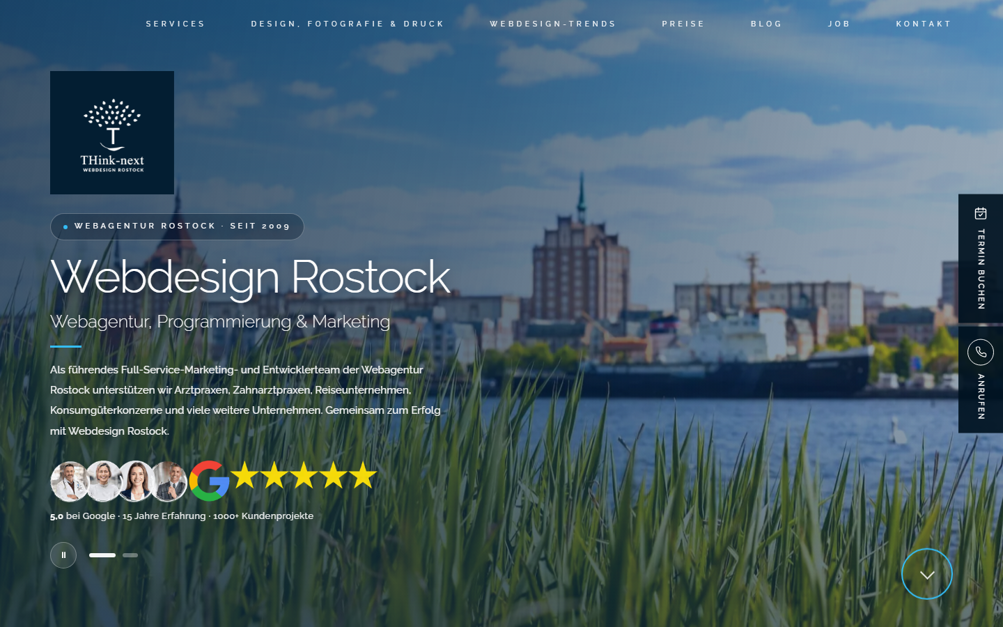Click the scroll-down chevron circle

pyautogui.click(x=927, y=574)
